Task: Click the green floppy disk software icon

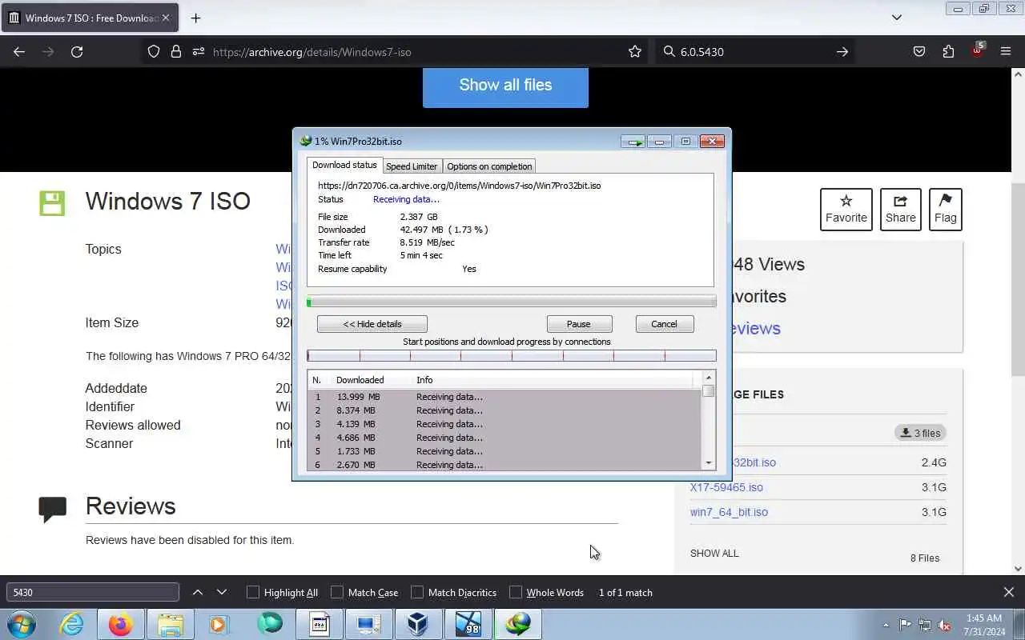Action: (x=52, y=203)
